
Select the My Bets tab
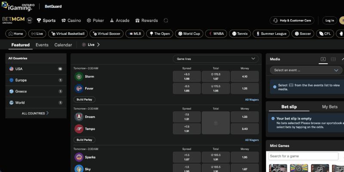click(329, 107)
